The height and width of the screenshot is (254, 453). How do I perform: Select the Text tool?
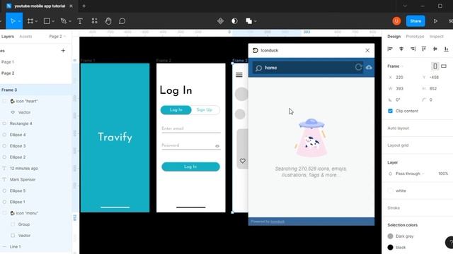coord(80,21)
